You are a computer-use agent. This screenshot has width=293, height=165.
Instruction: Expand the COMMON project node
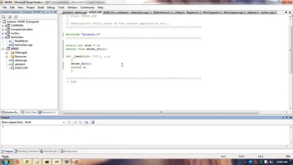[3, 26]
